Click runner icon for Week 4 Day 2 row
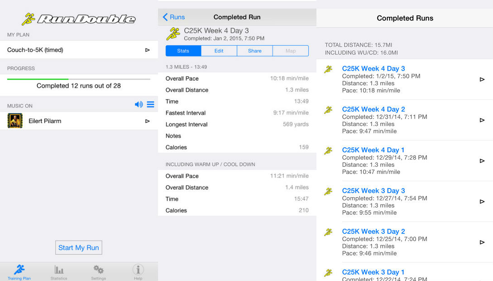Viewport: 493px width, 281px height. [x=328, y=110]
